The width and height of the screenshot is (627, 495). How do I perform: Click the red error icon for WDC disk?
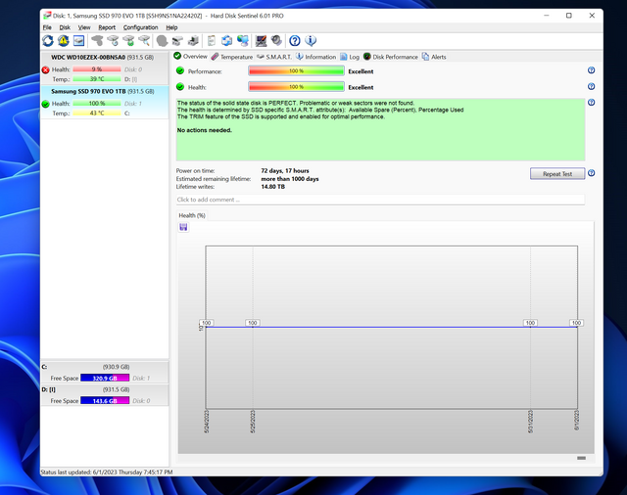46,69
